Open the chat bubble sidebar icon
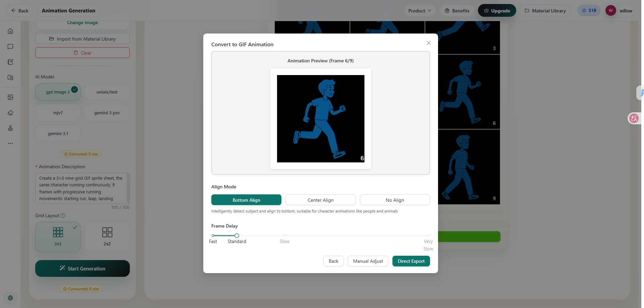The width and height of the screenshot is (644, 308). click(10, 47)
